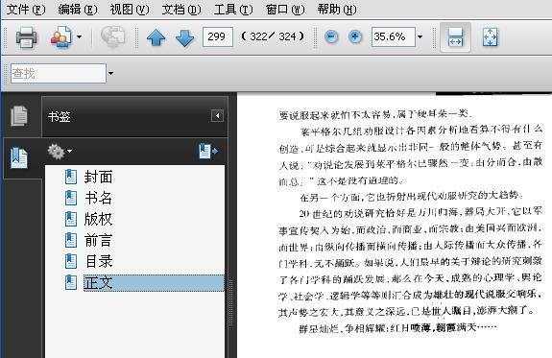
Task: Click the expand current bookmark icon
Action: [x=208, y=151]
